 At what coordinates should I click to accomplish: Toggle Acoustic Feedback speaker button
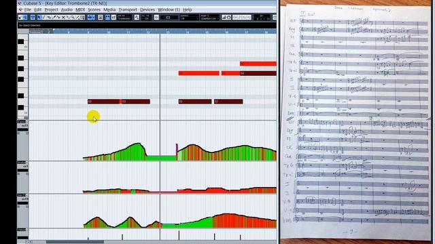[x=25, y=18]
